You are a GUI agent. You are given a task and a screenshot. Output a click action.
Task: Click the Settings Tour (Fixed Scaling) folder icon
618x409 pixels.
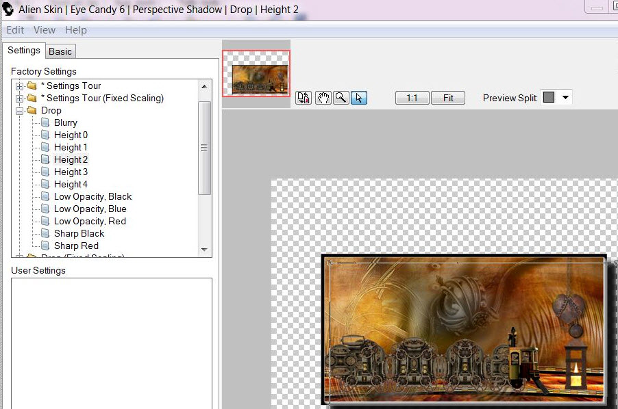[x=32, y=98]
